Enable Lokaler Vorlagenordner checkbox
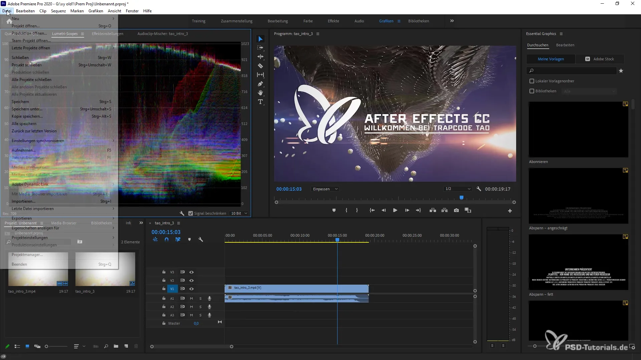Image resolution: width=641 pixels, height=360 pixels. (x=532, y=81)
